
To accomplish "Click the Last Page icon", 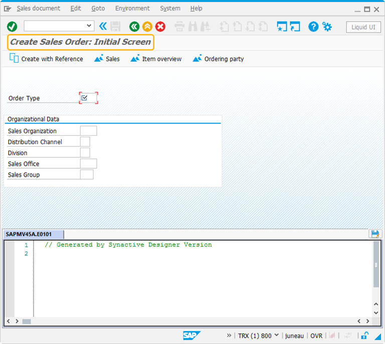I will (x=263, y=27).
